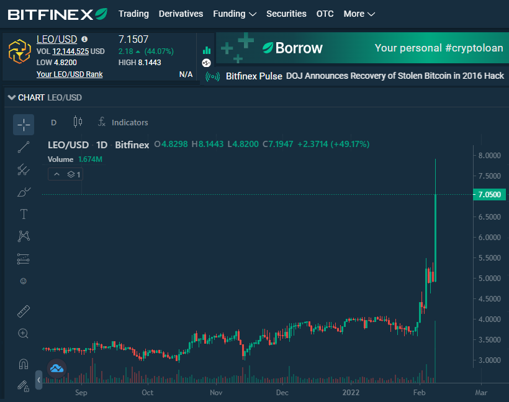
Task: Open the Bitfinex Pulse label
Action: pyautogui.click(x=254, y=76)
